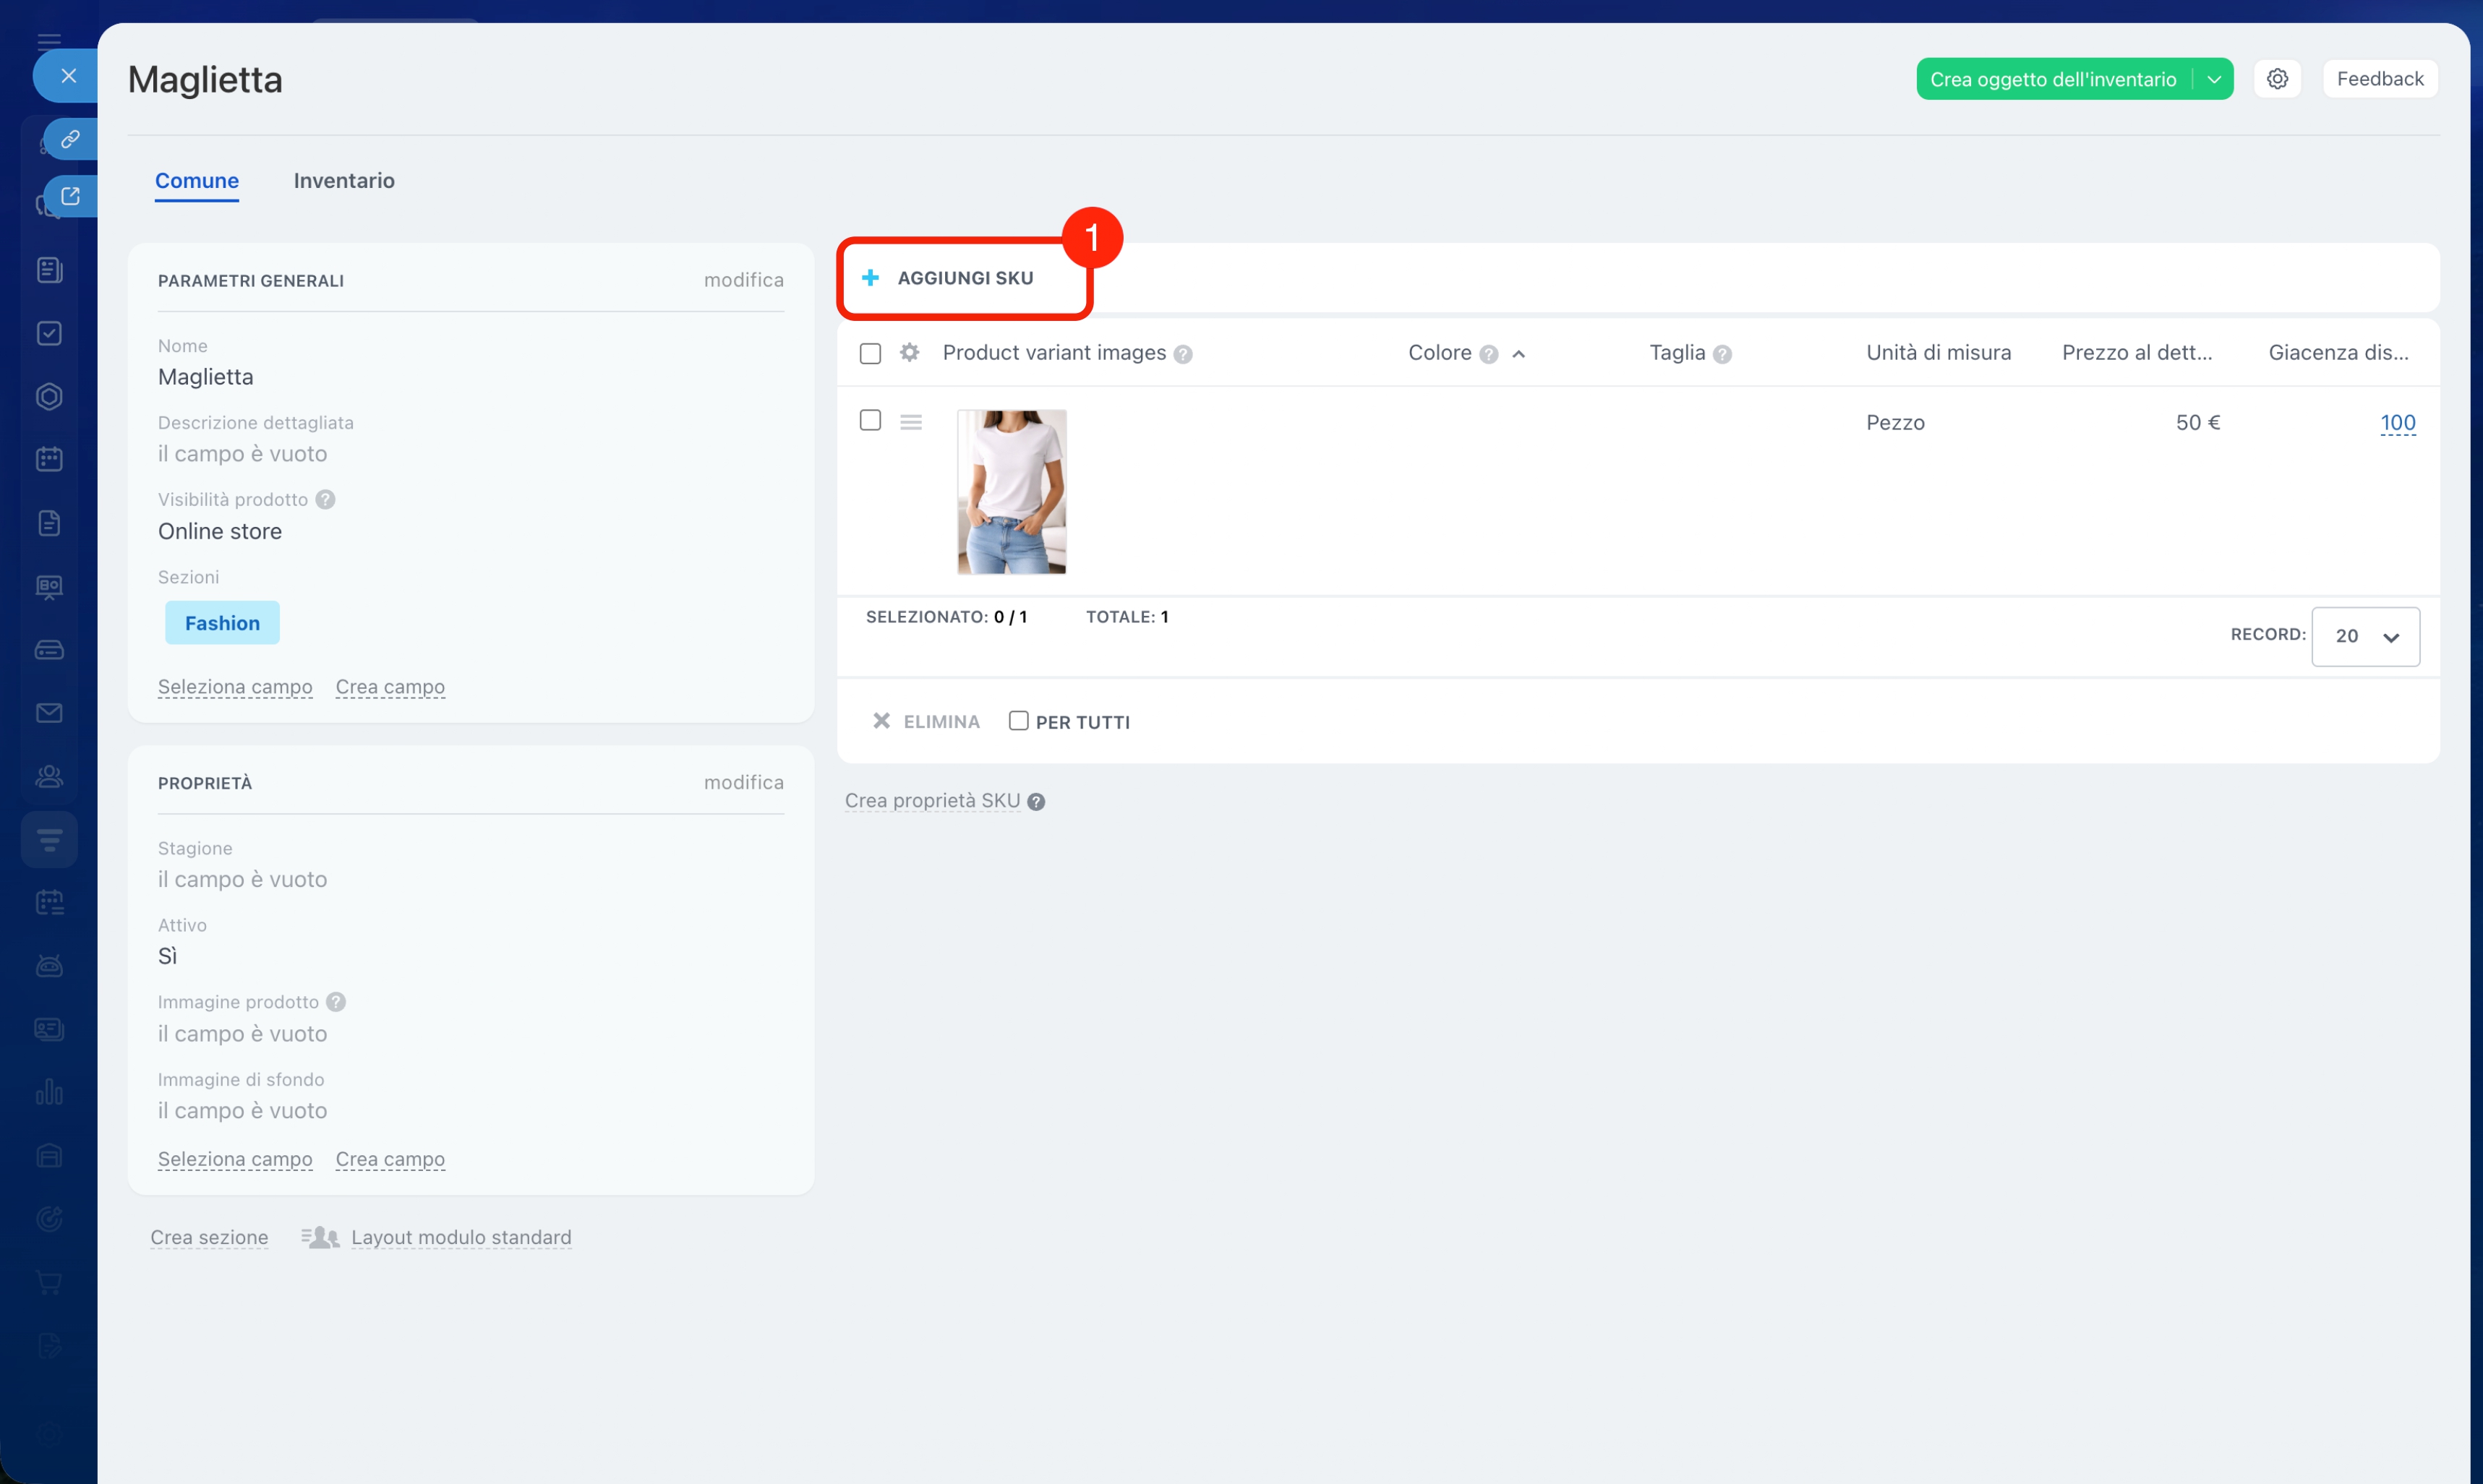Open the RECORD count dropdown showing 20
2483x1484 pixels.
(2365, 636)
